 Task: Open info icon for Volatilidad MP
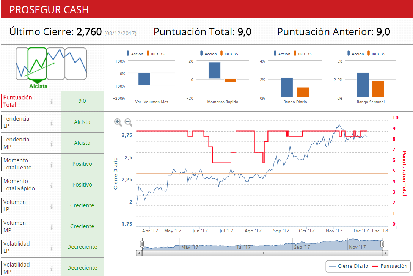tap(52, 268)
